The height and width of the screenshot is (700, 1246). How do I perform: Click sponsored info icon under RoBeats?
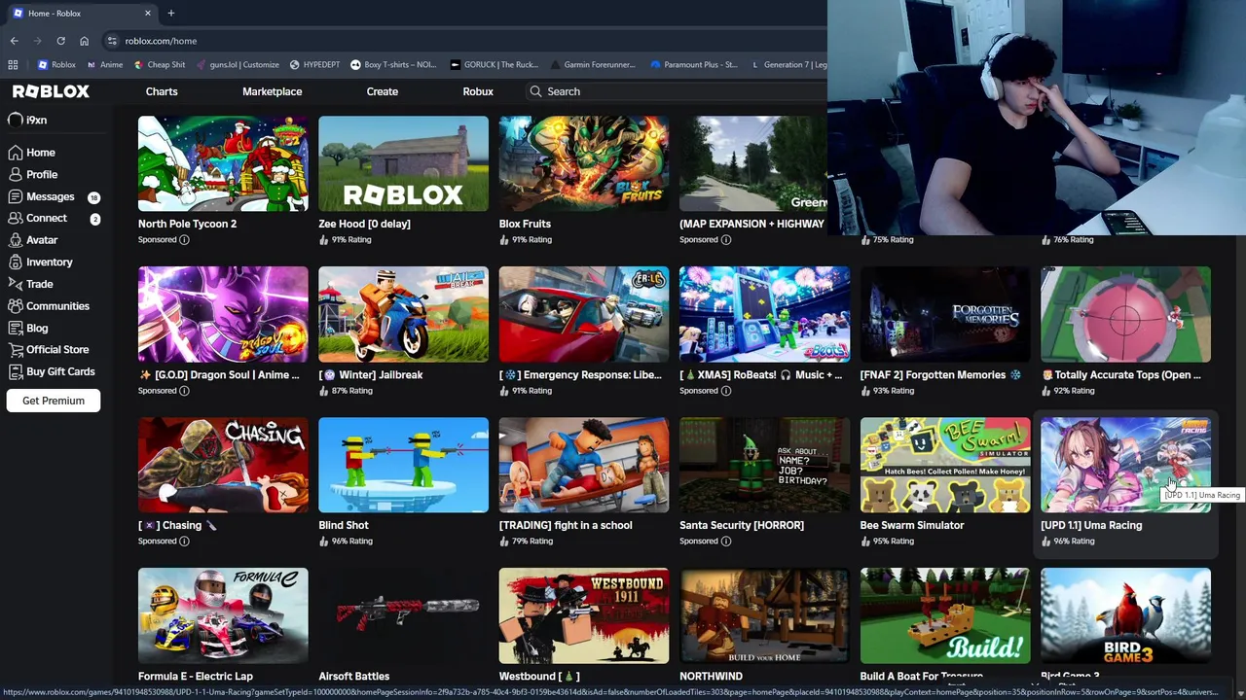tap(725, 391)
